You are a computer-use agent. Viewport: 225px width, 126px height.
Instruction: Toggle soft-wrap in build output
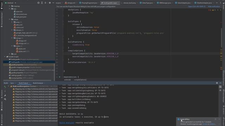click(x=220, y=87)
